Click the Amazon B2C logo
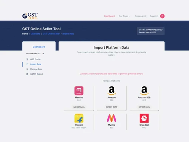This screenshot has width=189, height=142. pyautogui.click(x=112, y=91)
